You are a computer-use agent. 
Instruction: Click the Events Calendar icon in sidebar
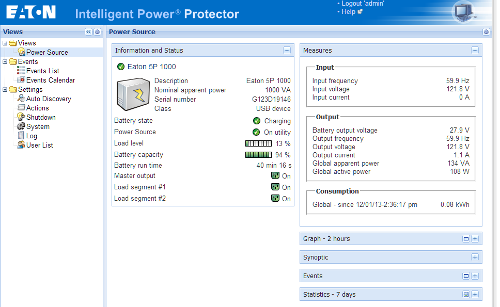pyautogui.click(x=21, y=79)
